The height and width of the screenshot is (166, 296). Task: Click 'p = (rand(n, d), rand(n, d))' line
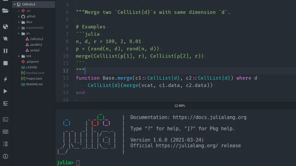118,49
